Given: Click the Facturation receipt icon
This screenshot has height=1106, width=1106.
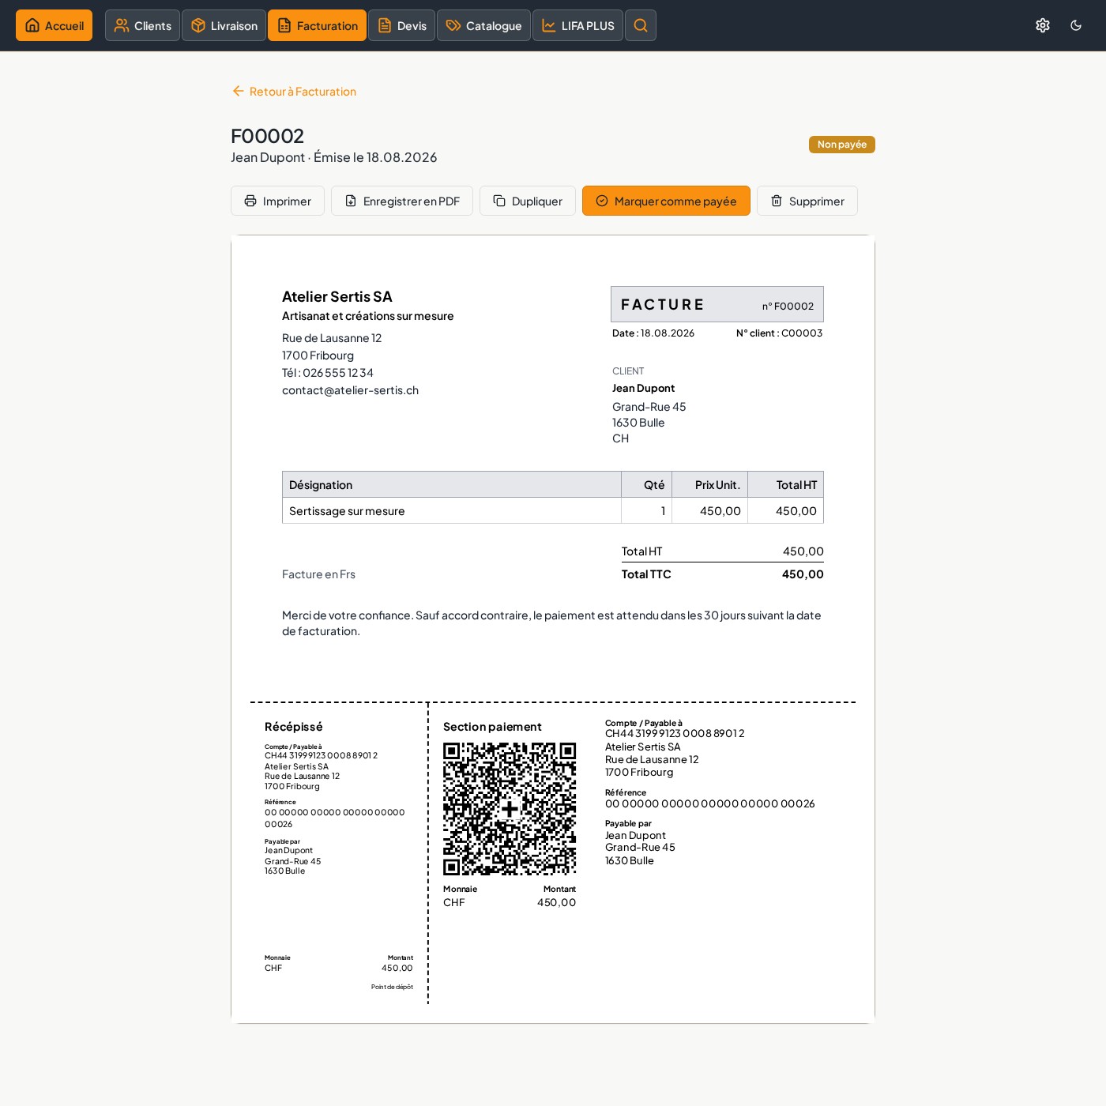Looking at the screenshot, I should click(x=284, y=25).
